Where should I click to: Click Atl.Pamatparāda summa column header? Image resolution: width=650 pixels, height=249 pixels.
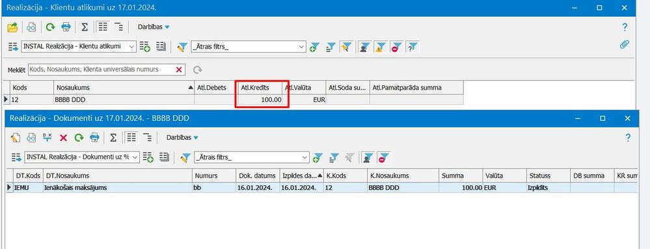(416, 87)
